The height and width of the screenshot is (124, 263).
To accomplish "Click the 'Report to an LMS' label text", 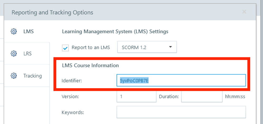I will tap(91, 48).
